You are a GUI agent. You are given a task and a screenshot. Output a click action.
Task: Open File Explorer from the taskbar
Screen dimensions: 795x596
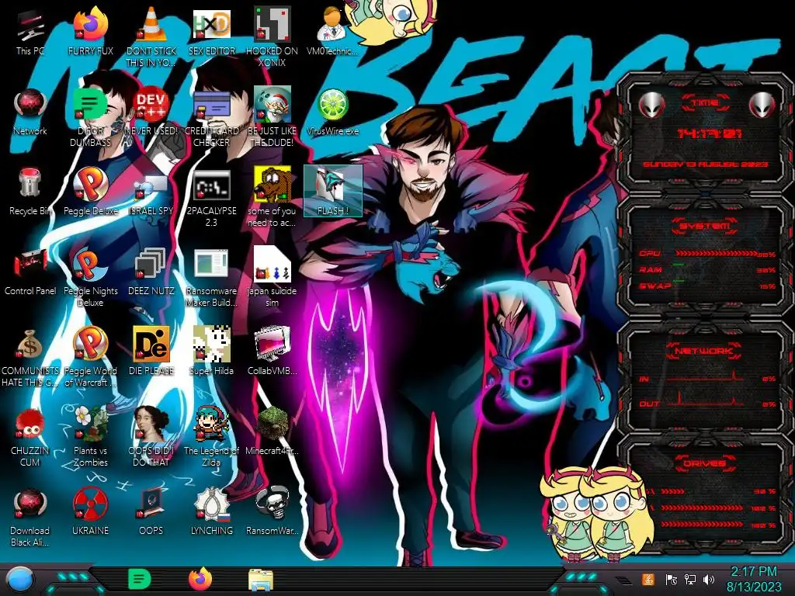261,580
